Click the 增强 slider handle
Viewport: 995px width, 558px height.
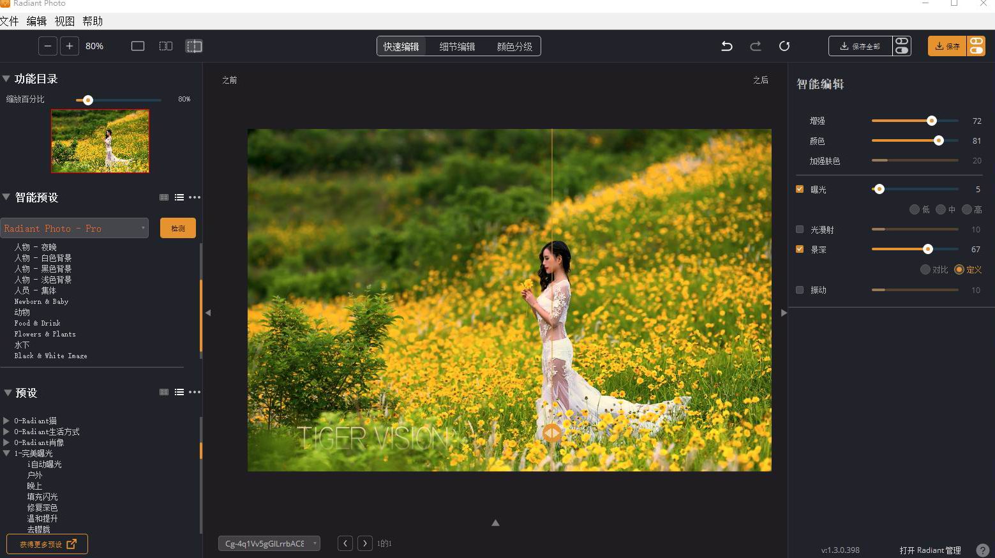(x=932, y=121)
